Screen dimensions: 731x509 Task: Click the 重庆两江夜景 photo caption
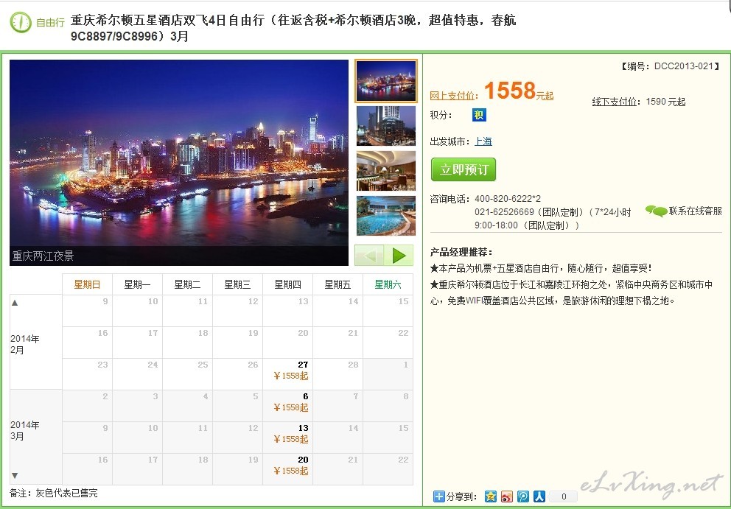(43, 256)
